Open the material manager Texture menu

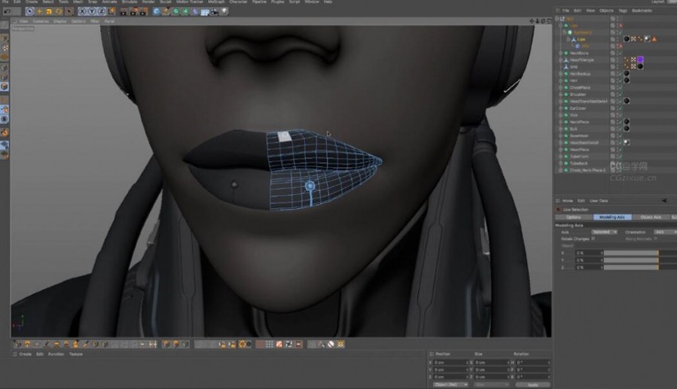(x=76, y=354)
